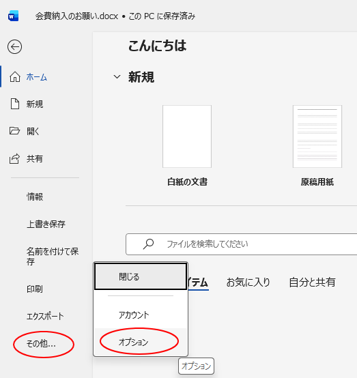
Task: Collapse the 新規 section chevron
Action: point(117,77)
